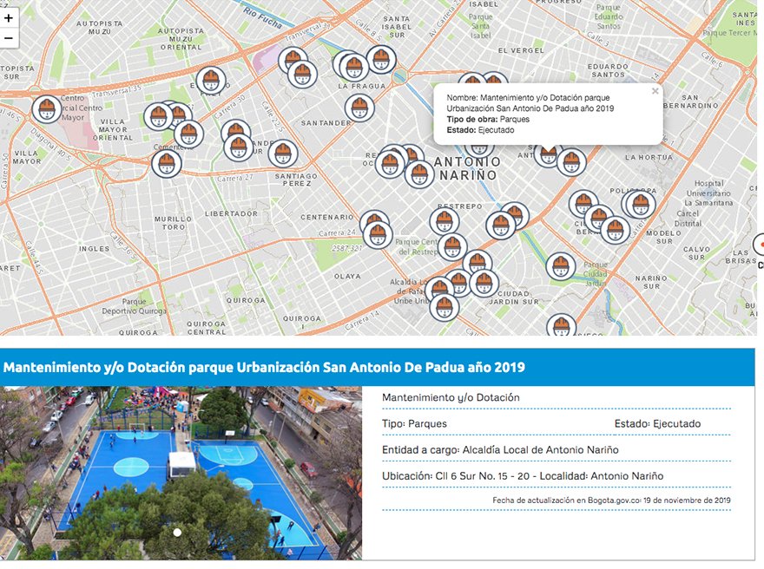
Task: Open the aerial park photo
Action: (181, 473)
